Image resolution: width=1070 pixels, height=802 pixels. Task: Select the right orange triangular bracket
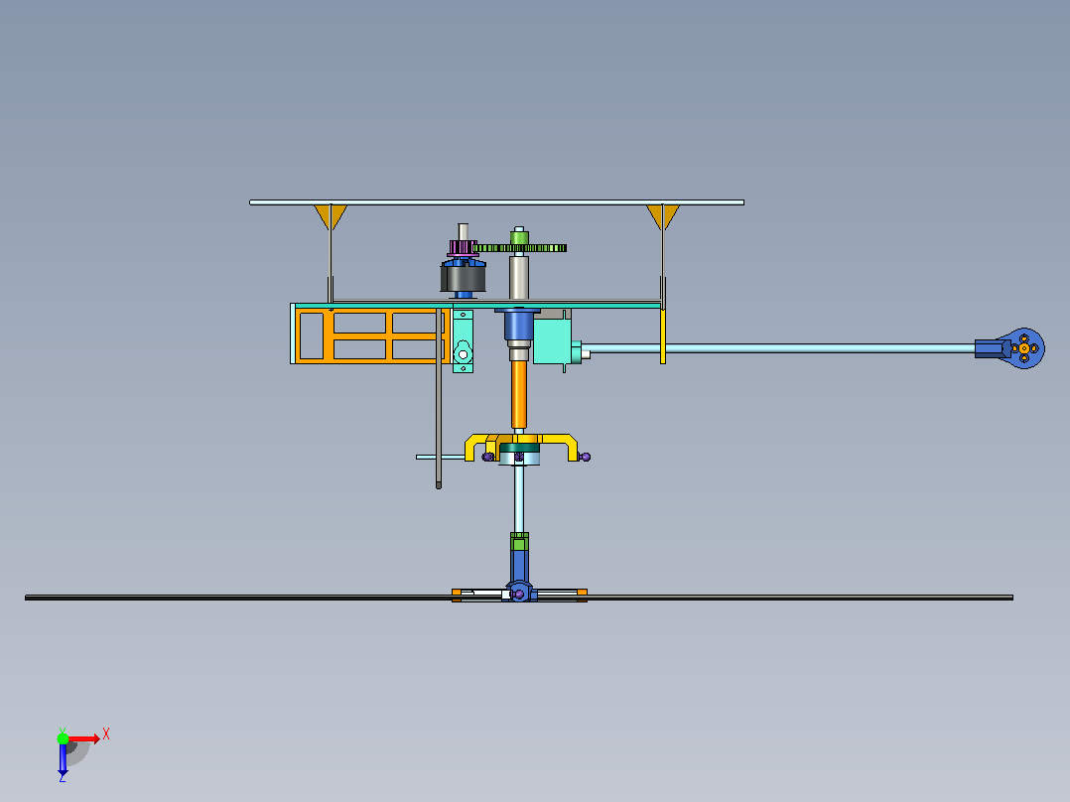663,216
